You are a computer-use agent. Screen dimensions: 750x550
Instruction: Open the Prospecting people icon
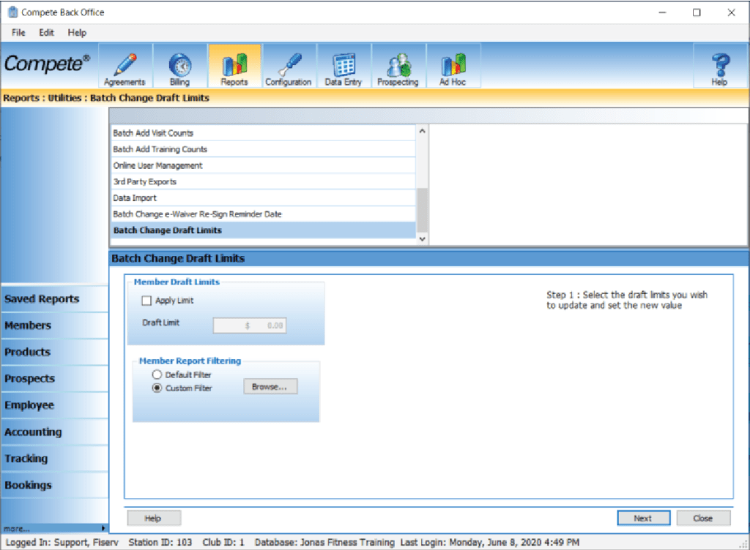pos(398,67)
